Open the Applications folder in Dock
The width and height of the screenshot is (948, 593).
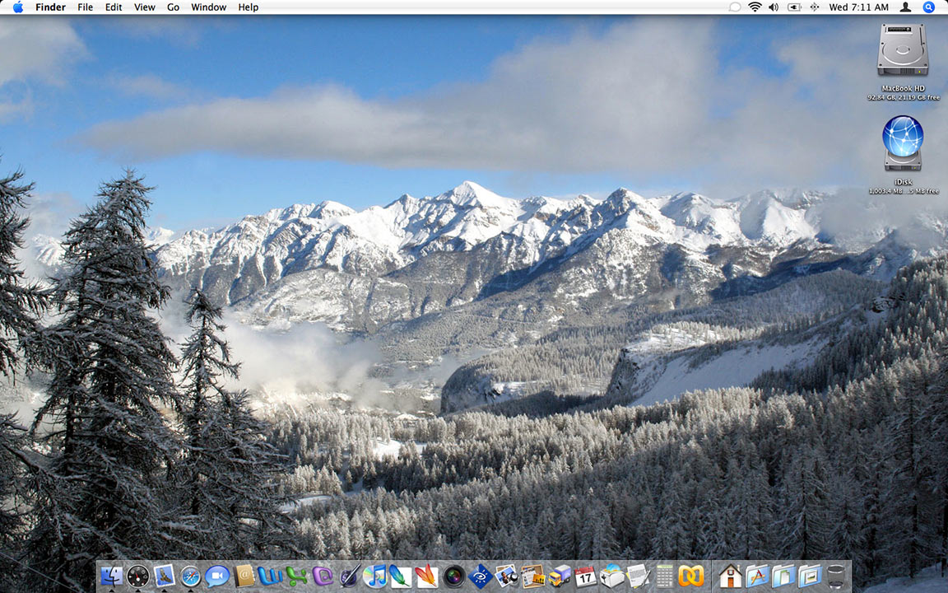pyautogui.click(x=757, y=576)
